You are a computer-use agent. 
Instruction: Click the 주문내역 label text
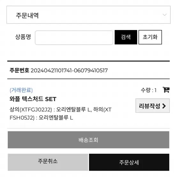tap(27, 15)
